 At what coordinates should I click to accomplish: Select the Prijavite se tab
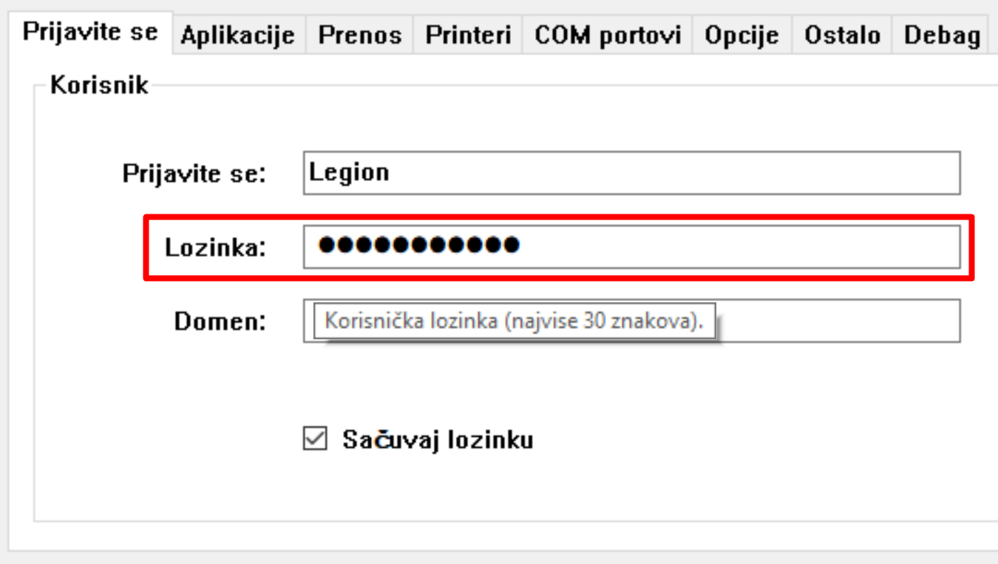[x=89, y=32]
